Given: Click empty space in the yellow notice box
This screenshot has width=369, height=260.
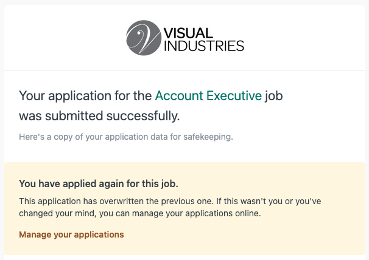Looking at the screenshot, I should 274,237.
